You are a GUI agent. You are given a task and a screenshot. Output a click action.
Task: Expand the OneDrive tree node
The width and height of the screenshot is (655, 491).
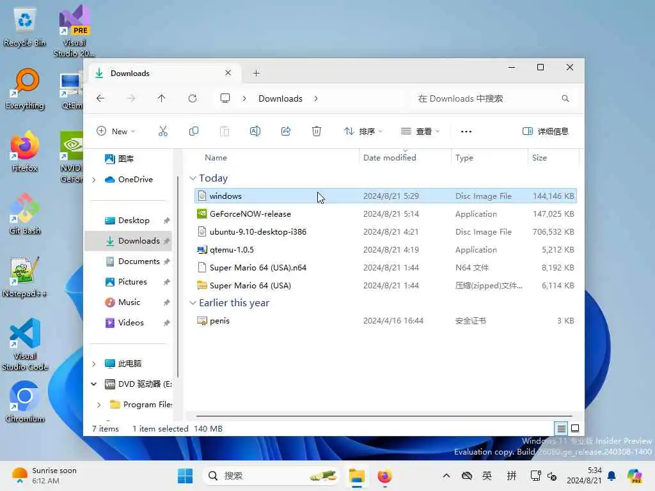tap(94, 180)
